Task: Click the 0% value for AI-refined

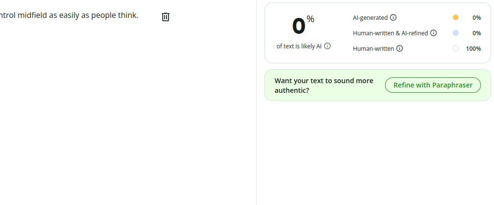Action: pyautogui.click(x=477, y=33)
